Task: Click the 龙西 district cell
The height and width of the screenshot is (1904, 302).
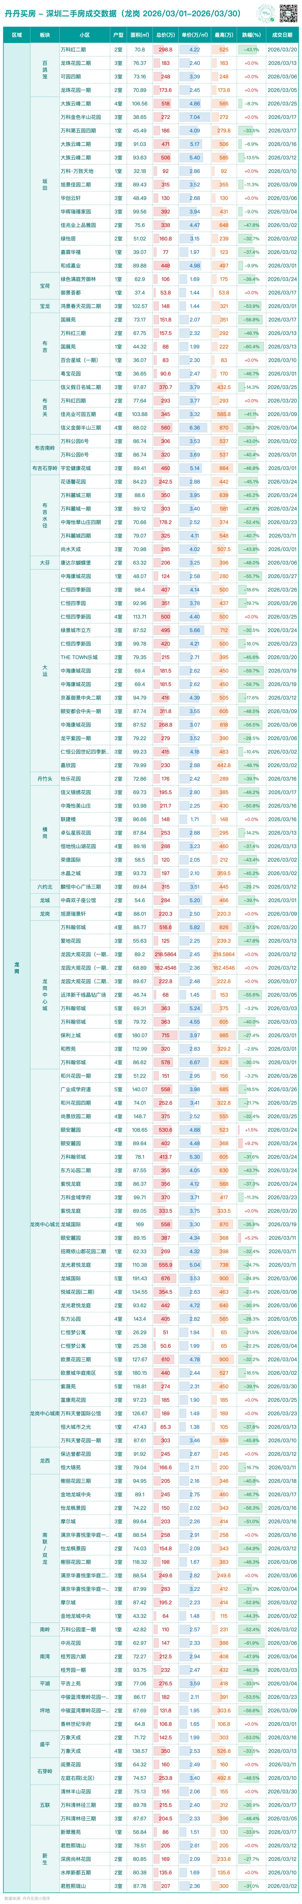Action: (45, 1461)
